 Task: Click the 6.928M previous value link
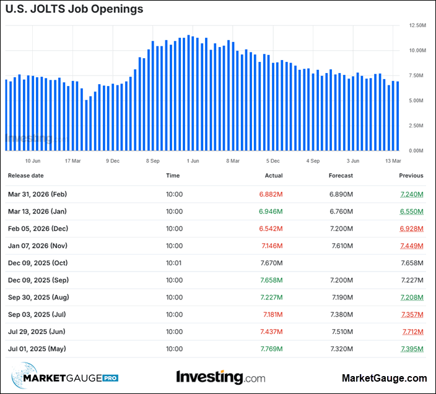[411, 229]
